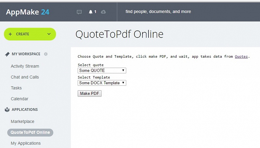This screenshot has height=148, width=260.
Task: Click the QuoteToPdf Online page title
Action: point(119,34)
